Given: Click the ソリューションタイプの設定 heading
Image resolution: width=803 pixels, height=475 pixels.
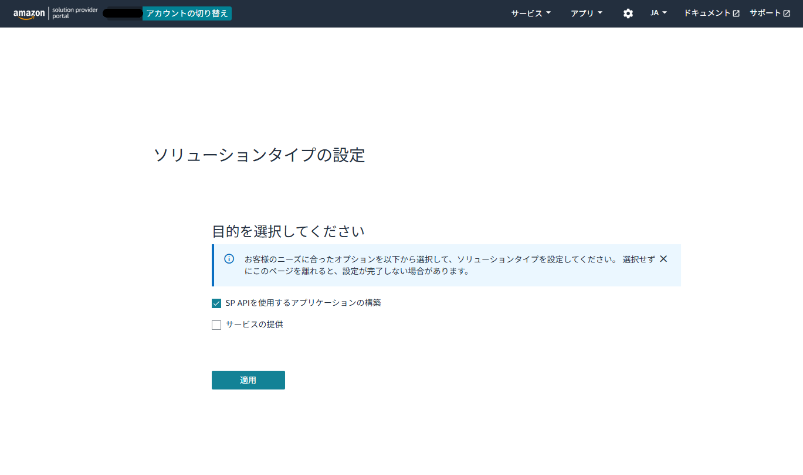Looking at the screenshot, I should (x=259, y=155).
